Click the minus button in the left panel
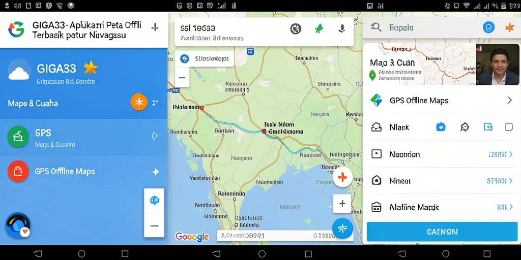The image size is (521, 260). pyautogui.click(x=154, y=225)
